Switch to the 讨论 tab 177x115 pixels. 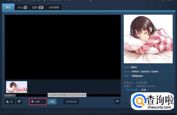pyautogui.click(x=22, y=7)
